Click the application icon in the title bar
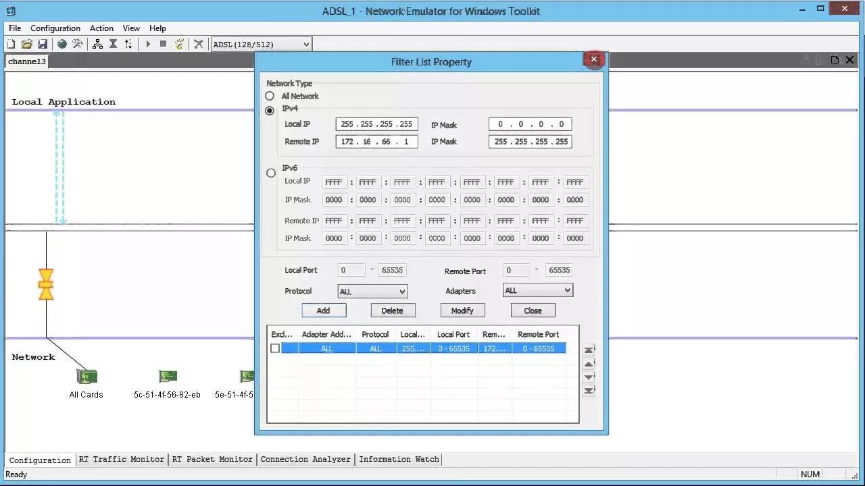Viewport: 865px width, 486px height. 11,11
